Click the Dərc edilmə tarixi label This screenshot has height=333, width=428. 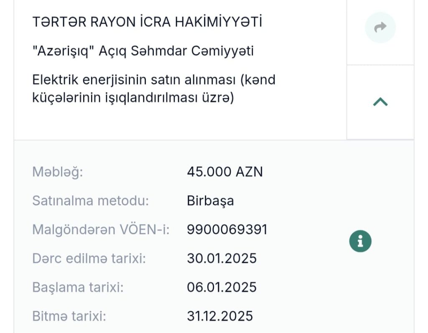89,258
